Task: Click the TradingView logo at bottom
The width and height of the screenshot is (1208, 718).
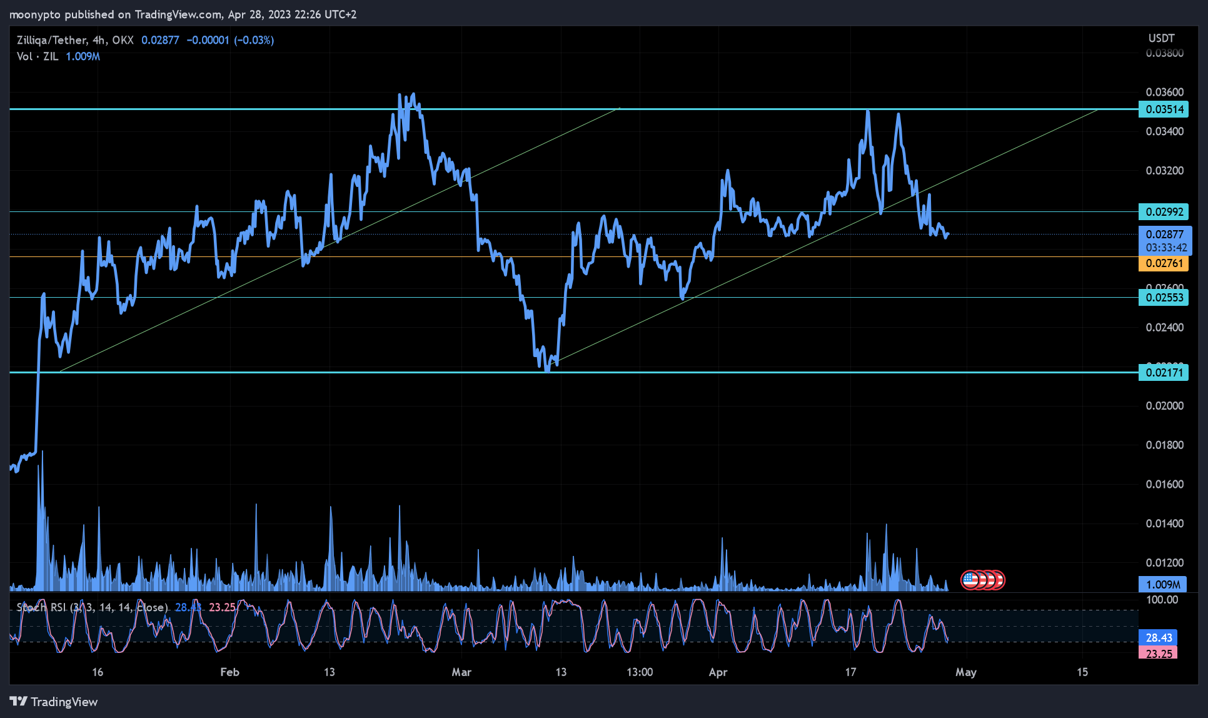Action: [54, 702]
